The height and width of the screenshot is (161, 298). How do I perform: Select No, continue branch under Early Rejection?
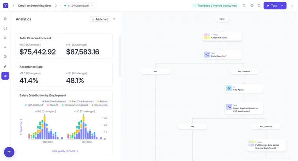coord(244,71)
